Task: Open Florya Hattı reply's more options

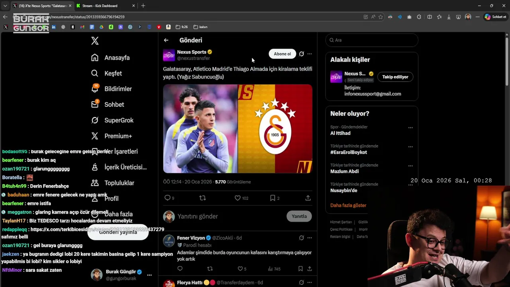Action: 310,283
